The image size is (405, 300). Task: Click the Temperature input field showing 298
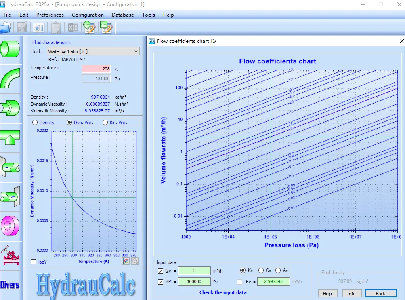97,69
